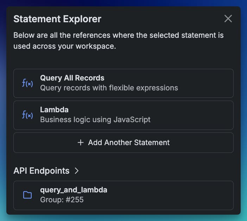Click the Statement Explorer heading text

(x=57, y=19)
